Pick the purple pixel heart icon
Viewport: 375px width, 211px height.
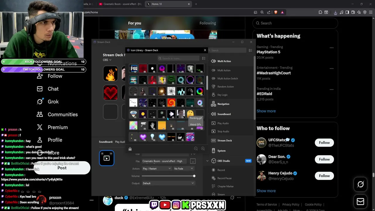tap(143, 137)
